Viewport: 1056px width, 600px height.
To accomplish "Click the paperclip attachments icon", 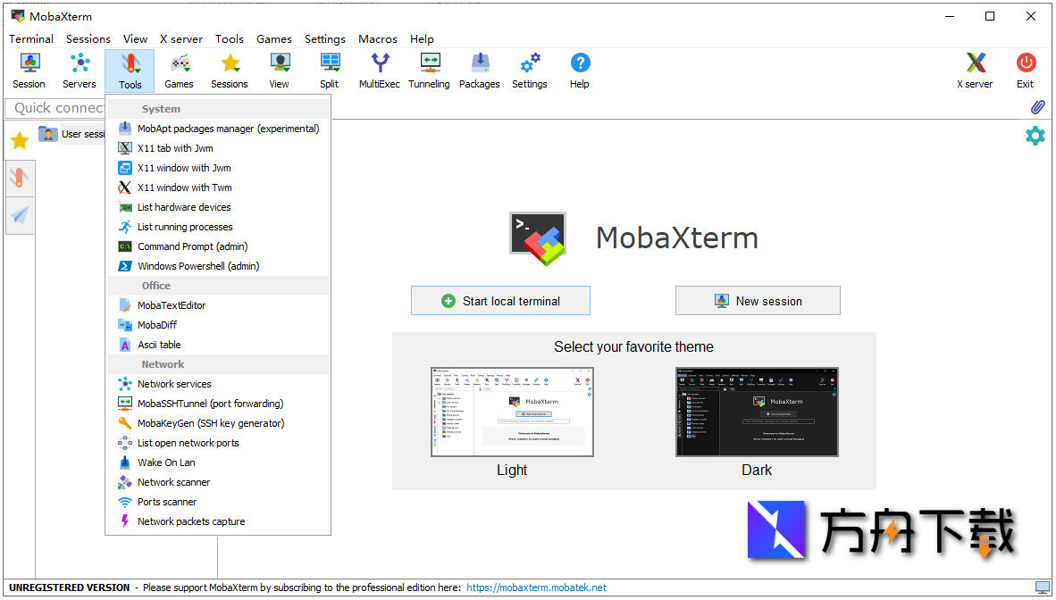I will (x=1037, y=106).
